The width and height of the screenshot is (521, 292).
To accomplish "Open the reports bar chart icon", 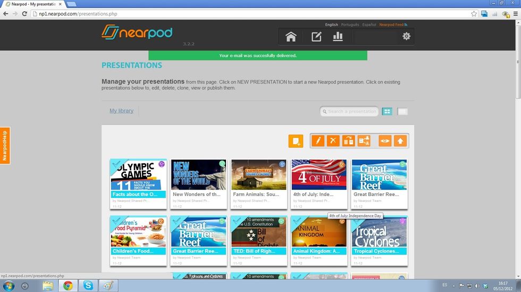I will [x=338, y=37].
